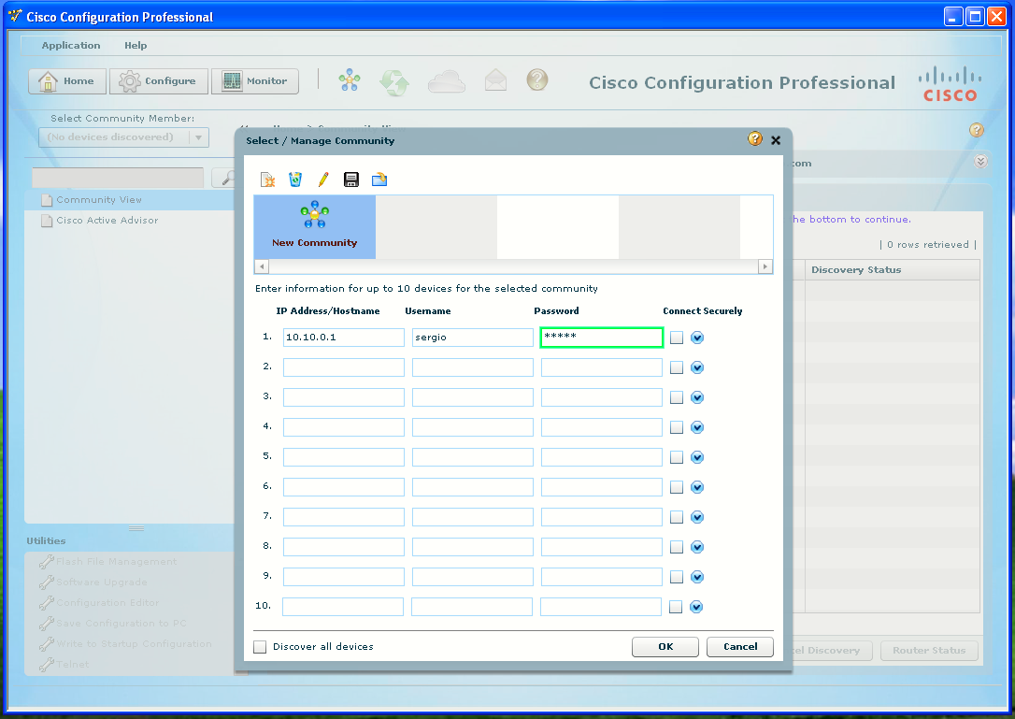Image resolution: width=1015 pixels, height=719 pixels.
Task: Expand row 3 blue down-arrow options
Action: [x=697, y=397]
